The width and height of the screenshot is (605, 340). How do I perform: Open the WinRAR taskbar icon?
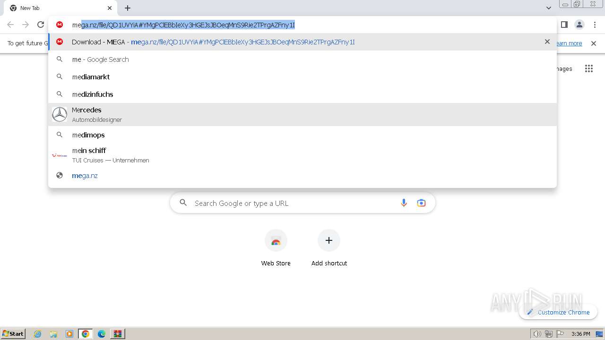point(118,334)
